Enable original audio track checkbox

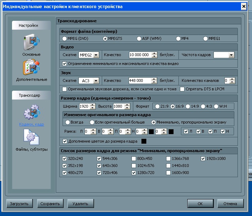[x=65, y=89]
